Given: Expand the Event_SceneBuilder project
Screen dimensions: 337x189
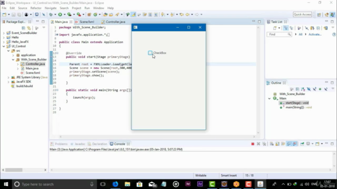Looking at the screenshot, I should pyautogui.click(x=4, y=33).
